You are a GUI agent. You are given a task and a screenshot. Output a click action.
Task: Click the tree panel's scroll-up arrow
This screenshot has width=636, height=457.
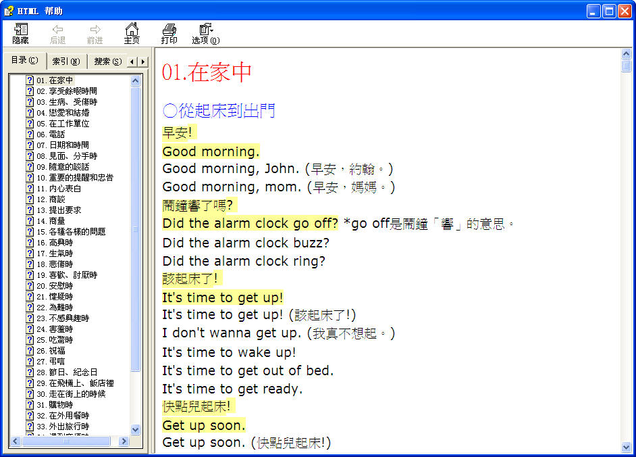point(135,80)
